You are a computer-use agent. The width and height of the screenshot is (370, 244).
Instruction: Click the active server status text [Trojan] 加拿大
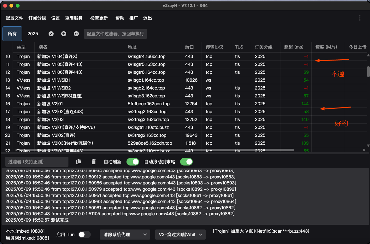[x=261, y=231]
